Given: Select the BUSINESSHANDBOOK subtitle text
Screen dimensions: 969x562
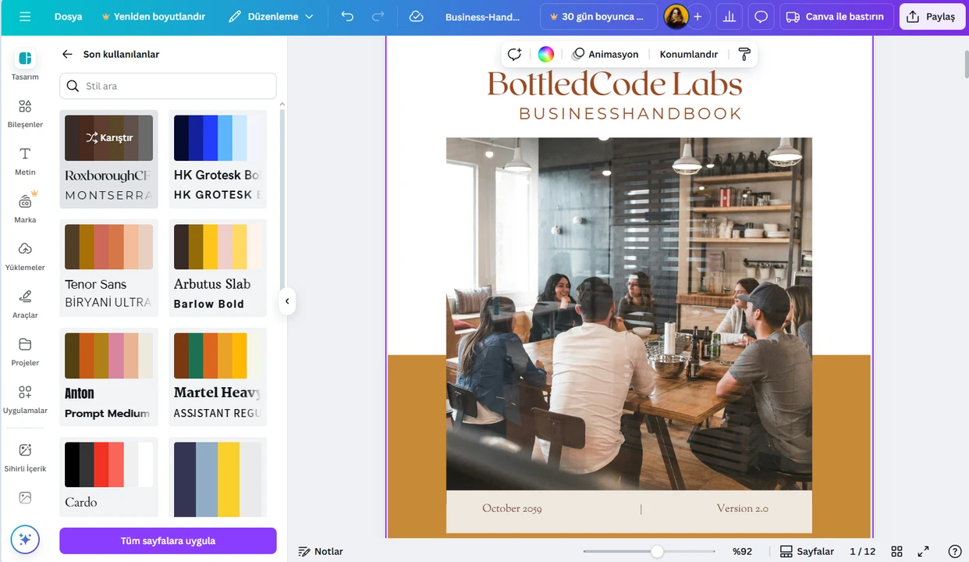Looking at the screenshot, I should tap(630, 114).
